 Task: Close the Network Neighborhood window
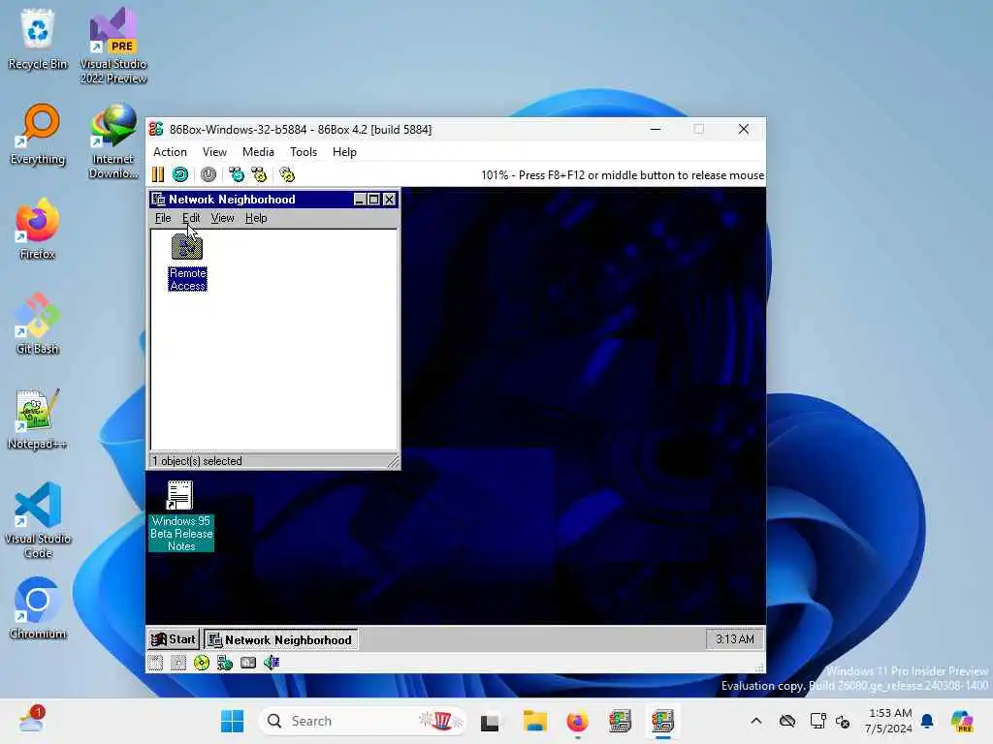tap(390, 200)
